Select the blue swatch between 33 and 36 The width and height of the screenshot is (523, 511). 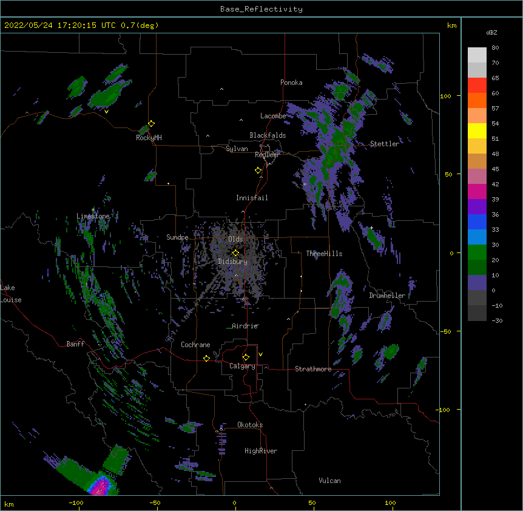coord(477,222)
